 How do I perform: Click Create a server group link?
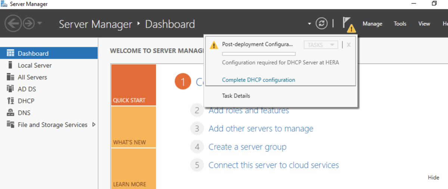[248, 147]
